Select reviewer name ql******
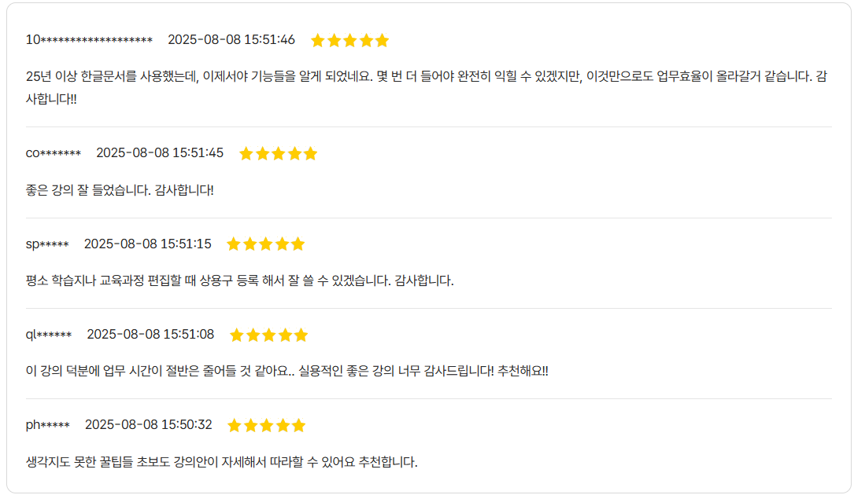This screenshot has height=495, width=854. click(49, 335)
